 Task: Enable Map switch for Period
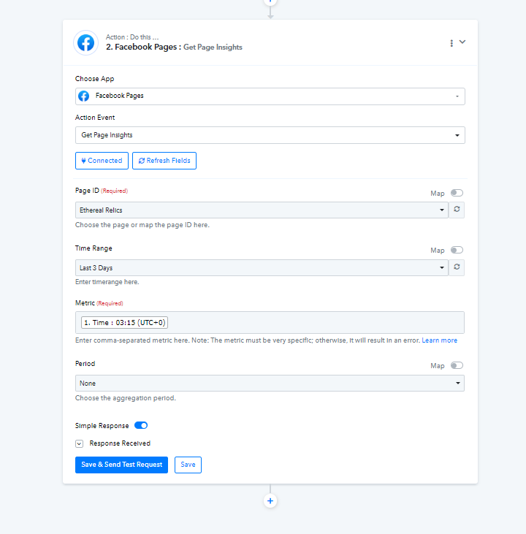[x=457, y=365]
